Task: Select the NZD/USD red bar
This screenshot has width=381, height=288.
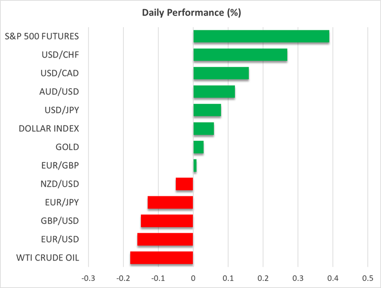Action: 184,184
